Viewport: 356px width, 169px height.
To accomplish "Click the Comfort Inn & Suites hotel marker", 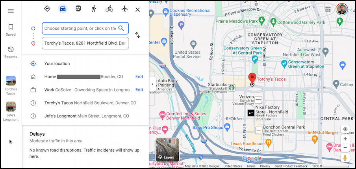I will 162,114.
